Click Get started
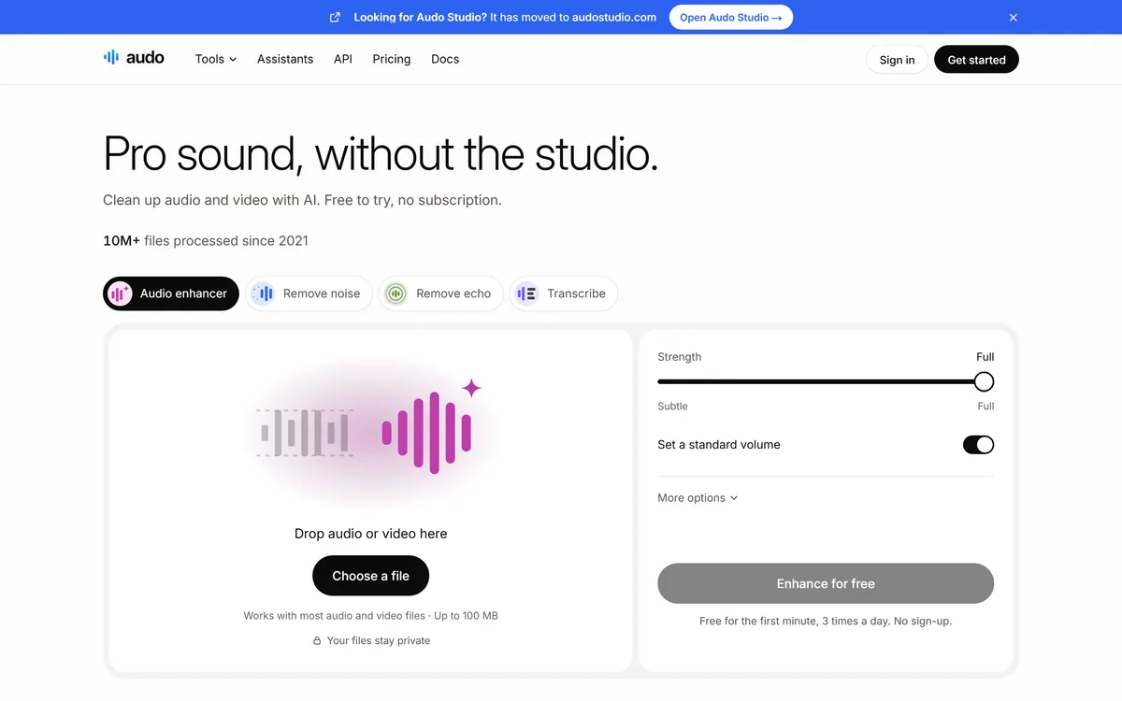 pos(976,60)
